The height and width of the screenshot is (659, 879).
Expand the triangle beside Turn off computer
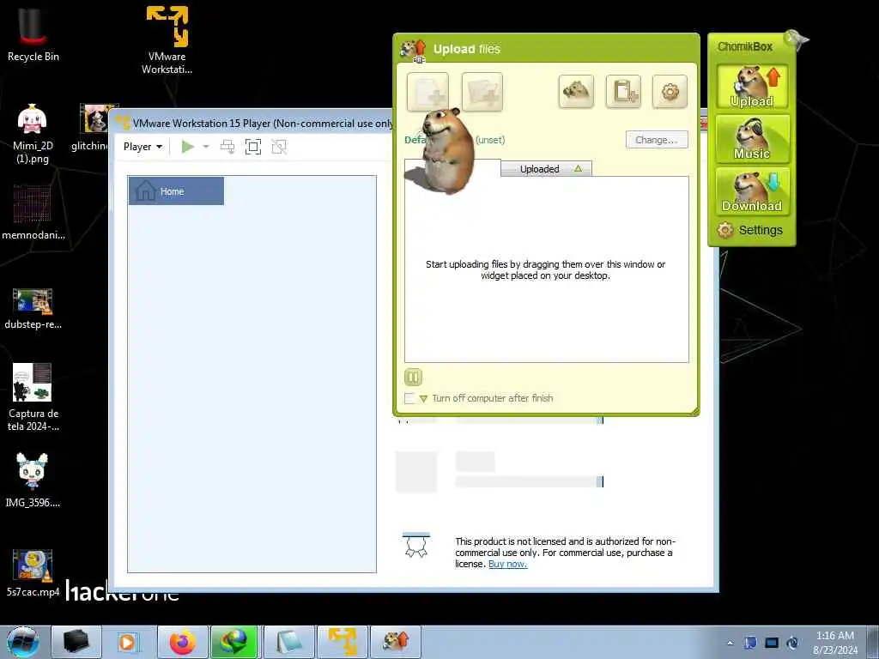[x=423, y=399]
